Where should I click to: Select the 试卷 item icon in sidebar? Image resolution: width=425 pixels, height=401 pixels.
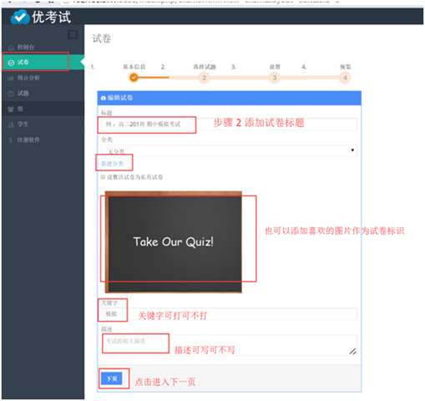pyautogui.click(x=11, y=63)
